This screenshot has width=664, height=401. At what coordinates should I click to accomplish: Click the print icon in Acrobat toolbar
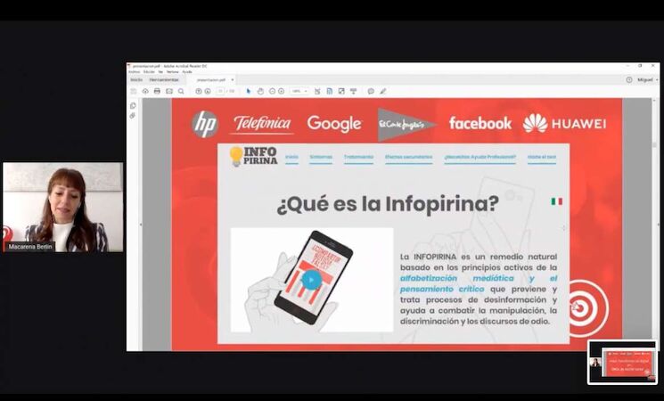[157, 91]
